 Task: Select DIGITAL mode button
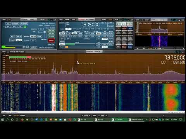click(x=111, y=29)
